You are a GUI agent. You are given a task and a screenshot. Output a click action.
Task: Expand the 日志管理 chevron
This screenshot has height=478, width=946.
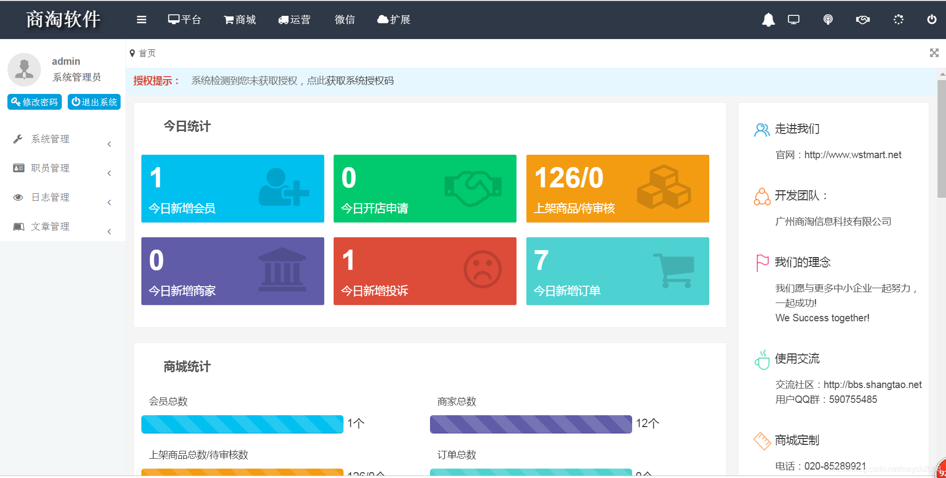point(109,203)
